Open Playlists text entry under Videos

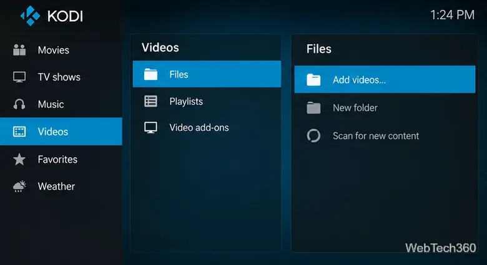pyautogui.click(x=186, y=102)
